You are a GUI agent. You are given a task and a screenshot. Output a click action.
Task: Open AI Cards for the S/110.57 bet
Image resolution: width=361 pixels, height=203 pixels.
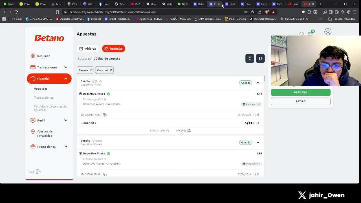(183, 131)
